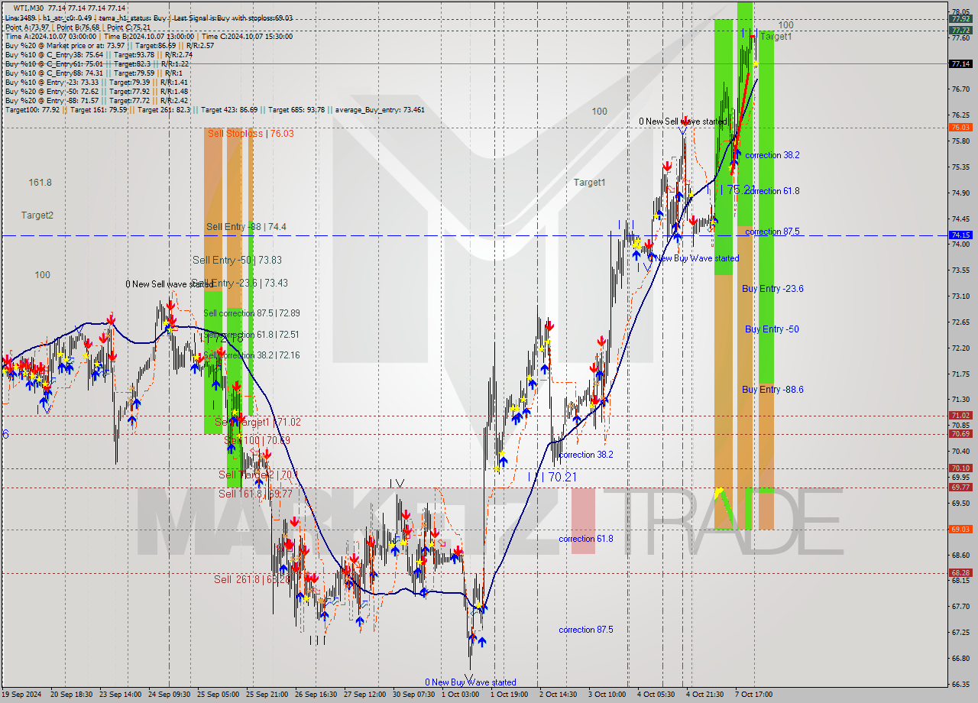Click the '1 Oct 19:00' time label
Image resolution: width=978 pixels, height=703 pixels.
coord(510,695)
